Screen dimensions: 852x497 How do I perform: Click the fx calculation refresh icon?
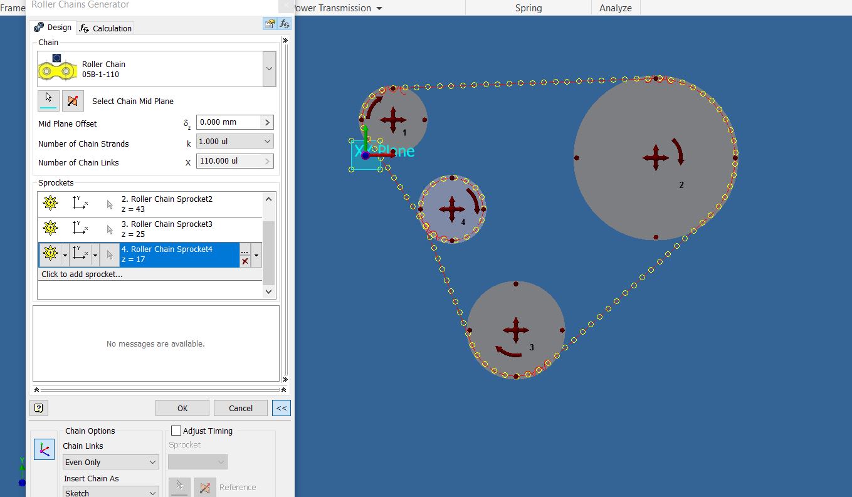point(285,23)
